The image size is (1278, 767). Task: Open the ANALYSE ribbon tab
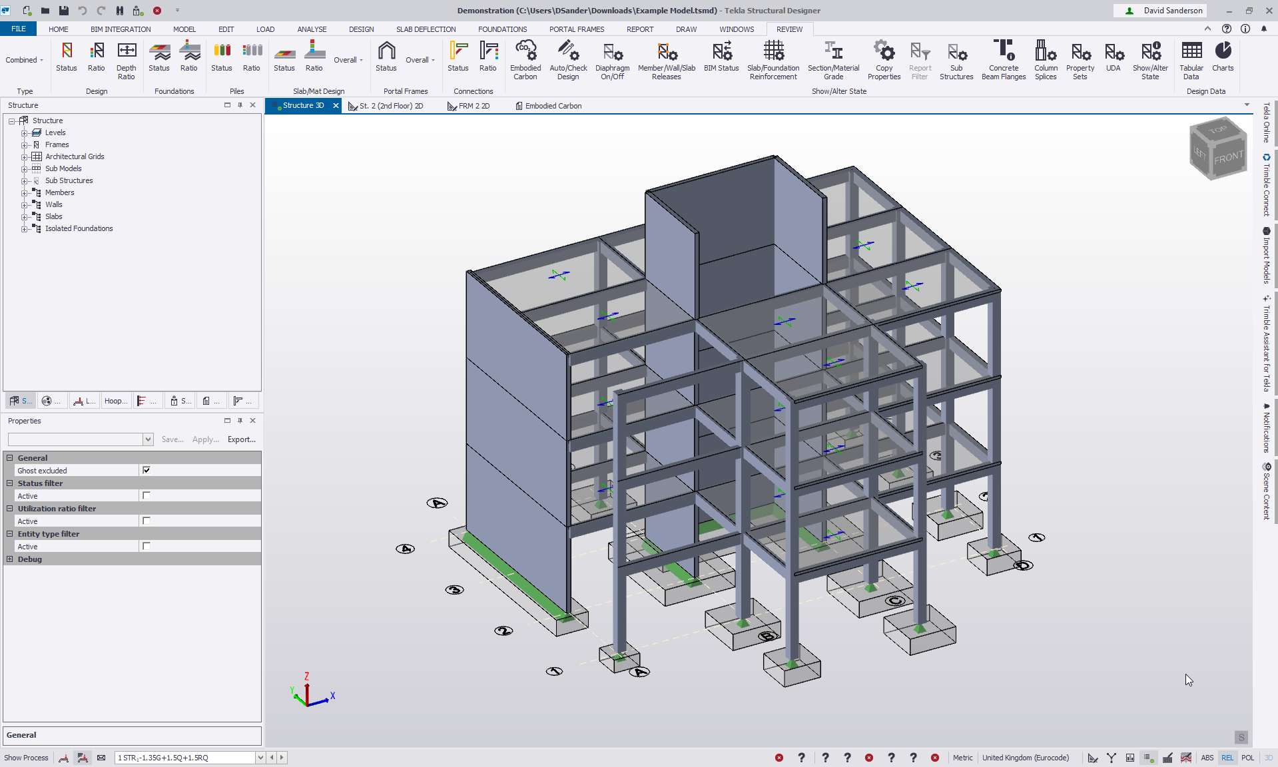(x=312, y=29)
